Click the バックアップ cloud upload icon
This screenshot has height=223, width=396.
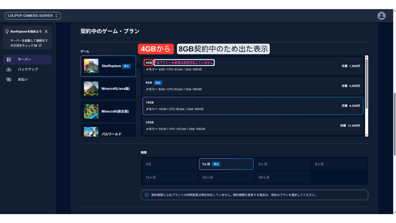(x=9, y=69)
